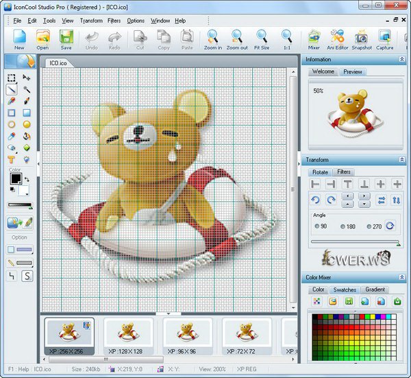Launch the Mixer tool

pos(314,39)
